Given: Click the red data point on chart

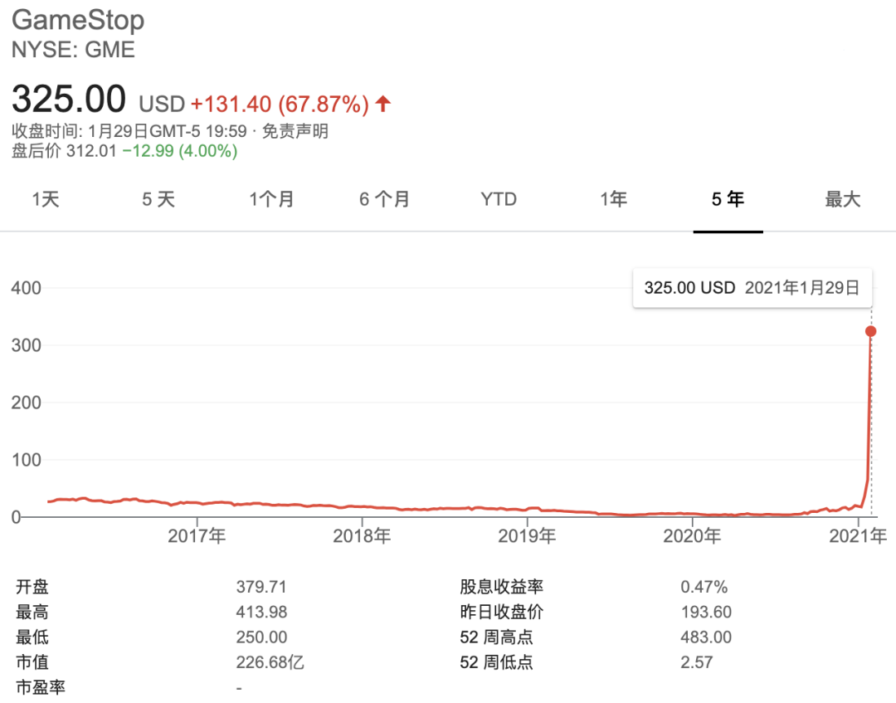Looking at the screenshot, I should click(x=871, y=331).
